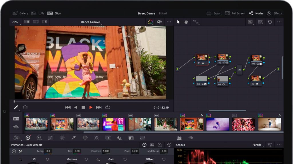
Task: Select node 02 in the node graph
Action: point(223,59)
